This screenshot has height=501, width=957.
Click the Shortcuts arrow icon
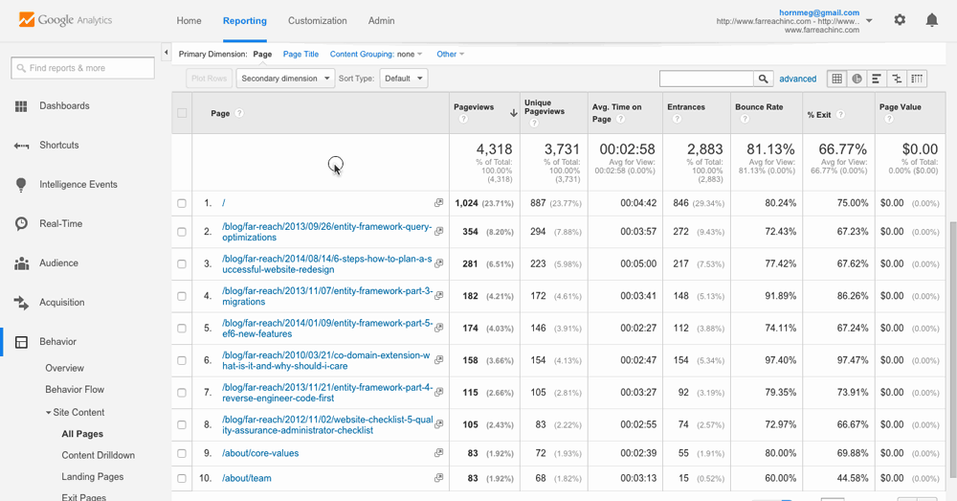pos(21,146)
